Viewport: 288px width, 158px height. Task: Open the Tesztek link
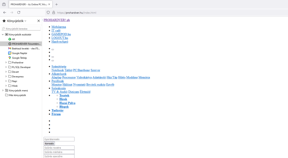coord(64,95)
